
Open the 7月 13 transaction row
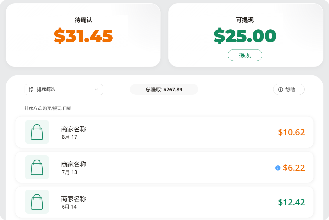coord(164,167)
